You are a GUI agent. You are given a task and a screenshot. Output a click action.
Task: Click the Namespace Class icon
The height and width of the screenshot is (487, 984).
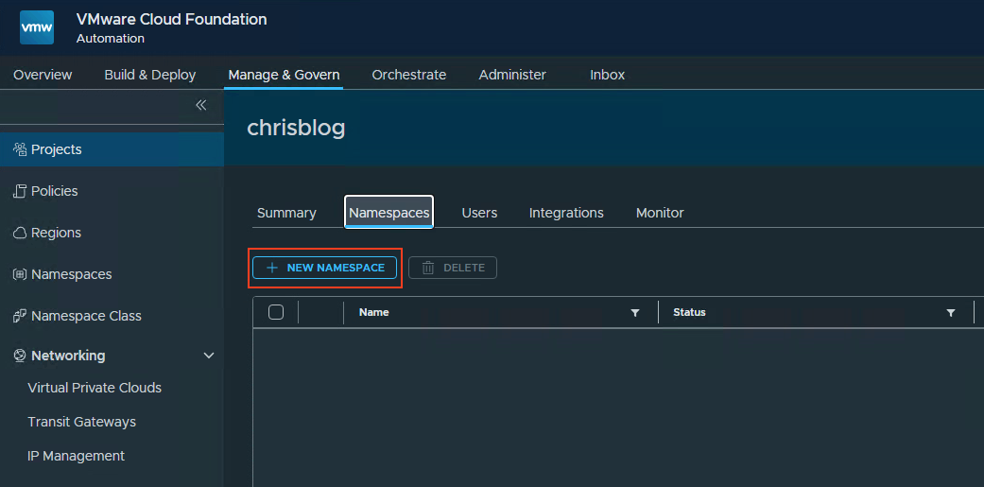[20, 316]
